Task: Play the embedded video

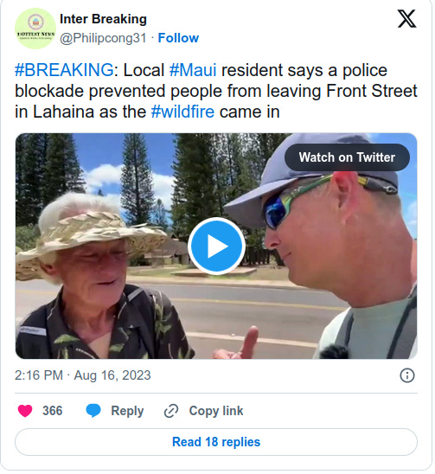Action: pos(216,246)
